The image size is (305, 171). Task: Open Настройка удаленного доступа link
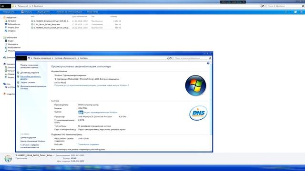coord(30,77)
